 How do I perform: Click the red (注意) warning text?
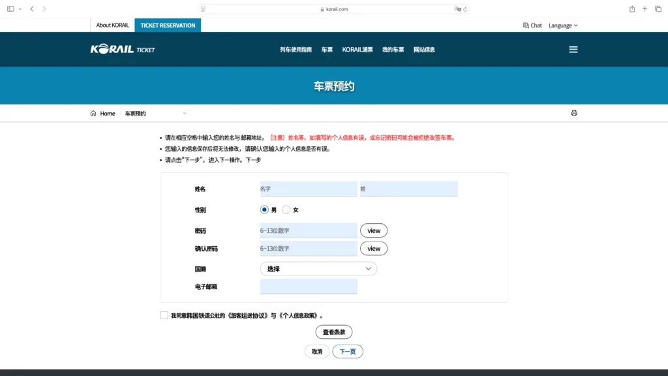pyautogui.click(x=363, y=138)
